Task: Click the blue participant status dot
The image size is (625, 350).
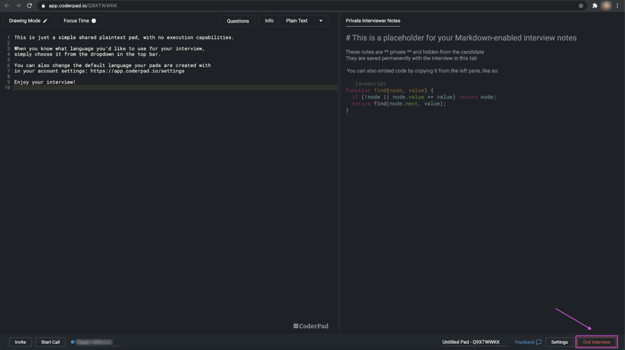Action: (x=73, y=342)
